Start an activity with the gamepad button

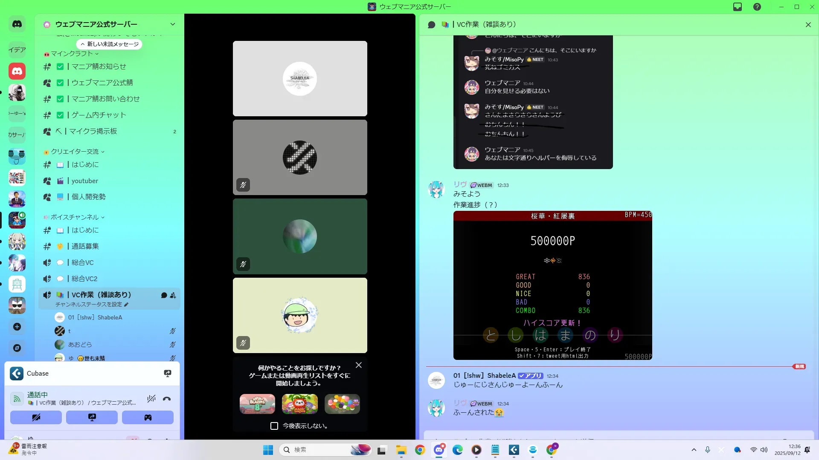[x=148, y=417]
